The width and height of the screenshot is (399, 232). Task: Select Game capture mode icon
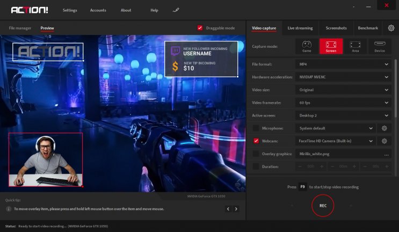click(307, 46)
